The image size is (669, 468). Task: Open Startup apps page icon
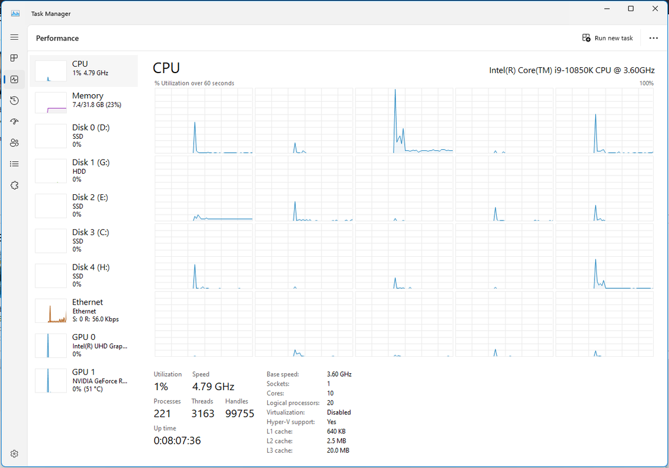coord(14,122)
